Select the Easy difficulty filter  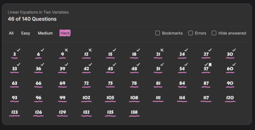(x=25, y=33)
